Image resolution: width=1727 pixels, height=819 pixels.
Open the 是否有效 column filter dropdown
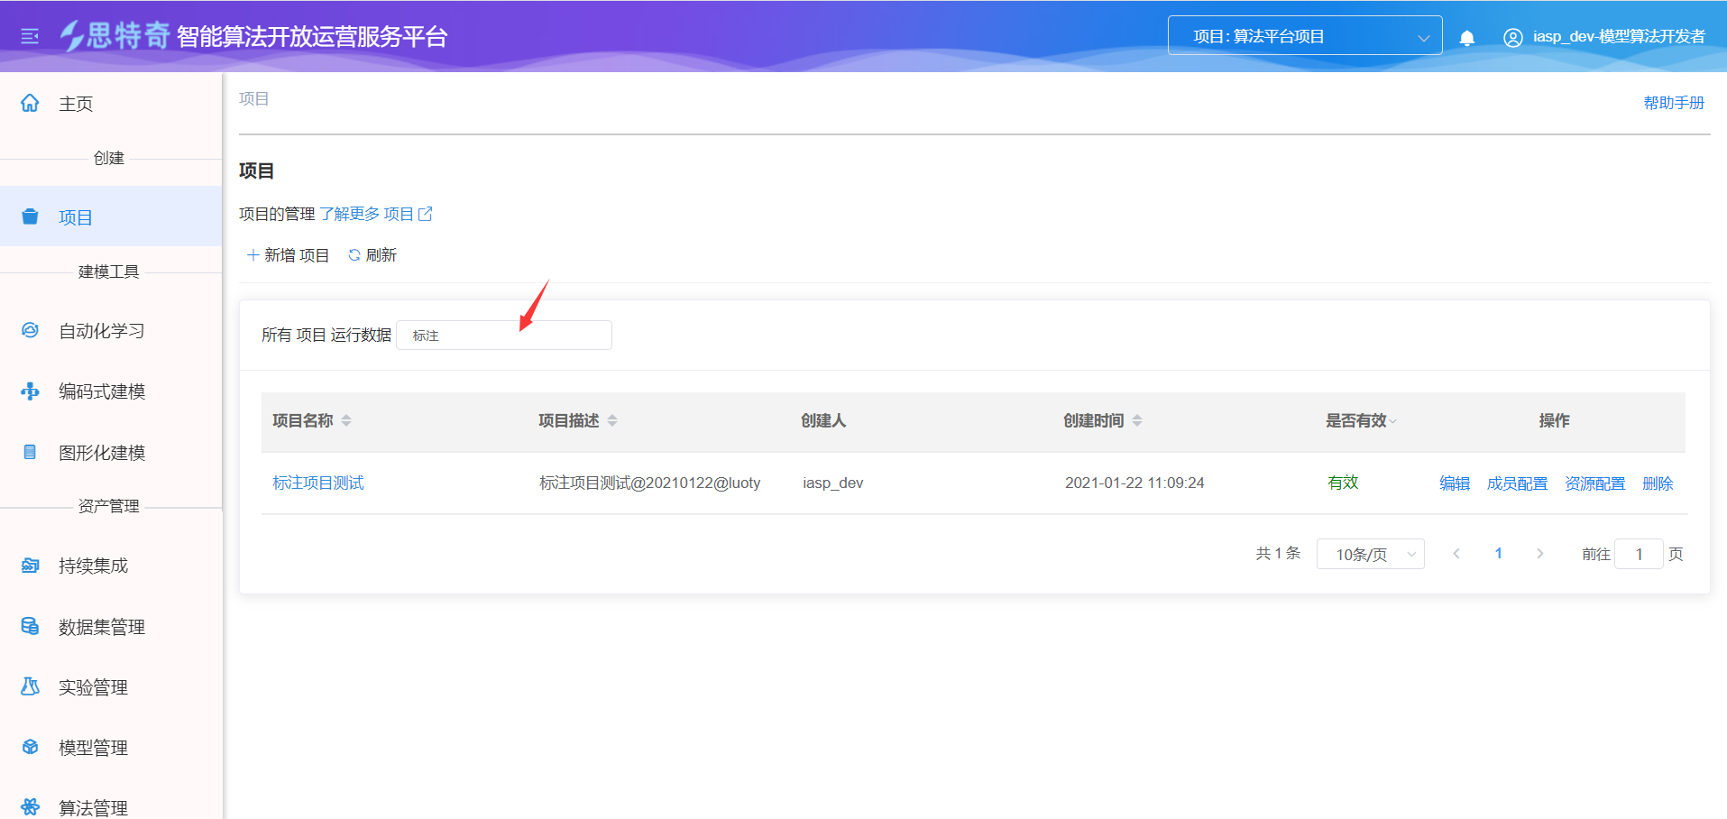pyautogui.click(x=1392, y=421)
